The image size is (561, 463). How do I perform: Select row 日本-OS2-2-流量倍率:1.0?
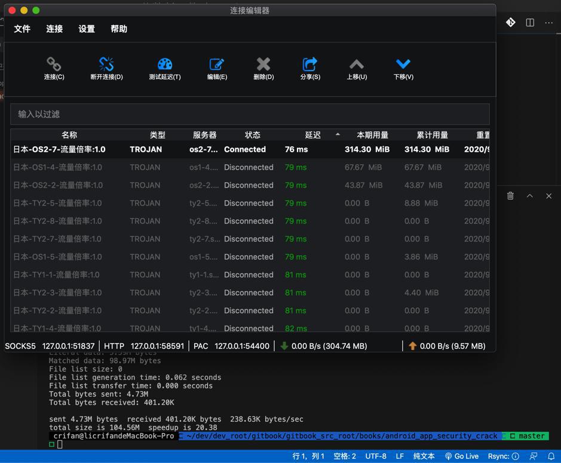(x=250, y=185)
